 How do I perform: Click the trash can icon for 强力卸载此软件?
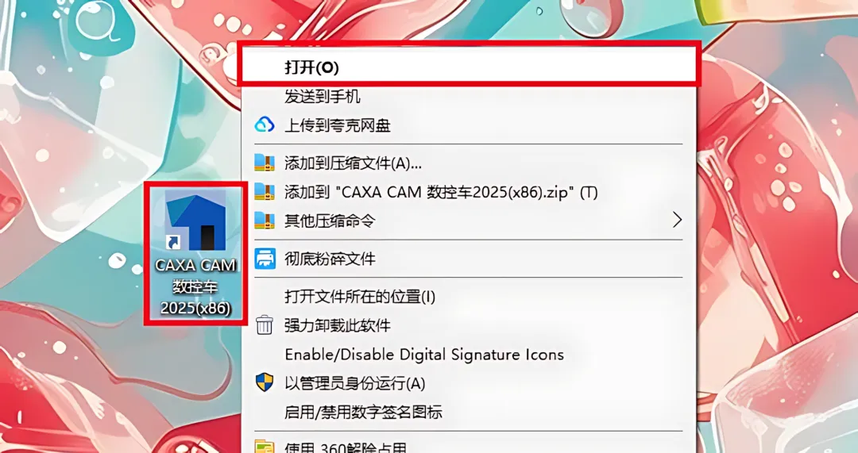pyautogui.click(x=265, y=325)
